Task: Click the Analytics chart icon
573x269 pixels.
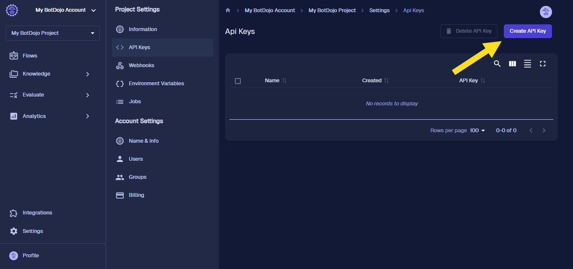Action: click(x=14, y=116)
